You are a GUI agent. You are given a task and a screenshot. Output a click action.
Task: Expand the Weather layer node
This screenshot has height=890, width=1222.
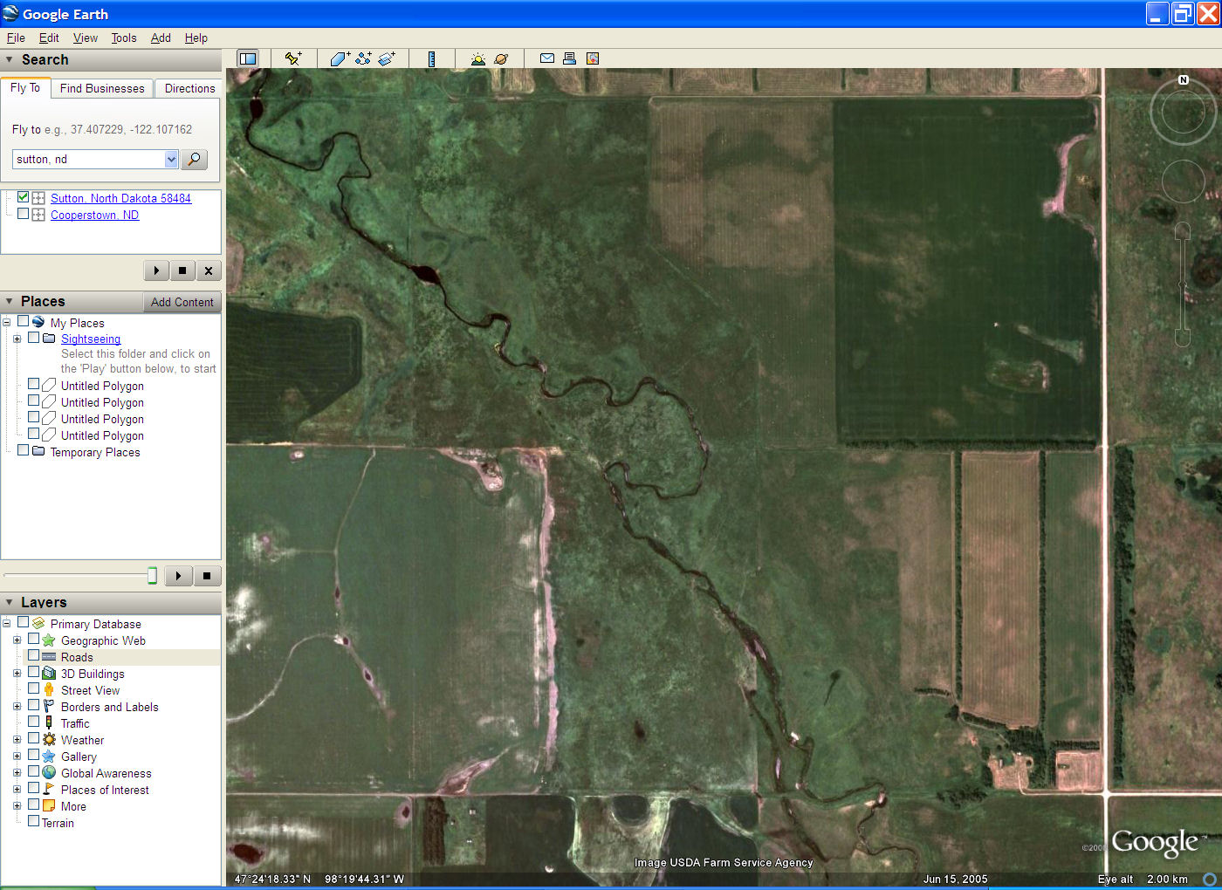(x=17, y=740)
